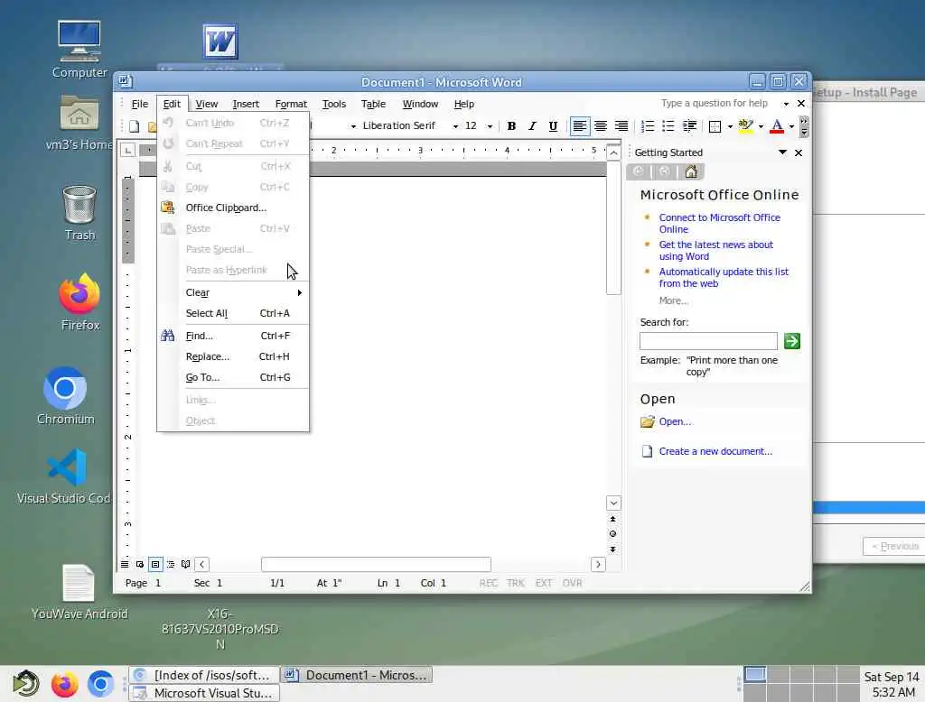This screenshot has width=925, height=702.
Task: Click the borders icon in toolbar
Action: point(715,126)
